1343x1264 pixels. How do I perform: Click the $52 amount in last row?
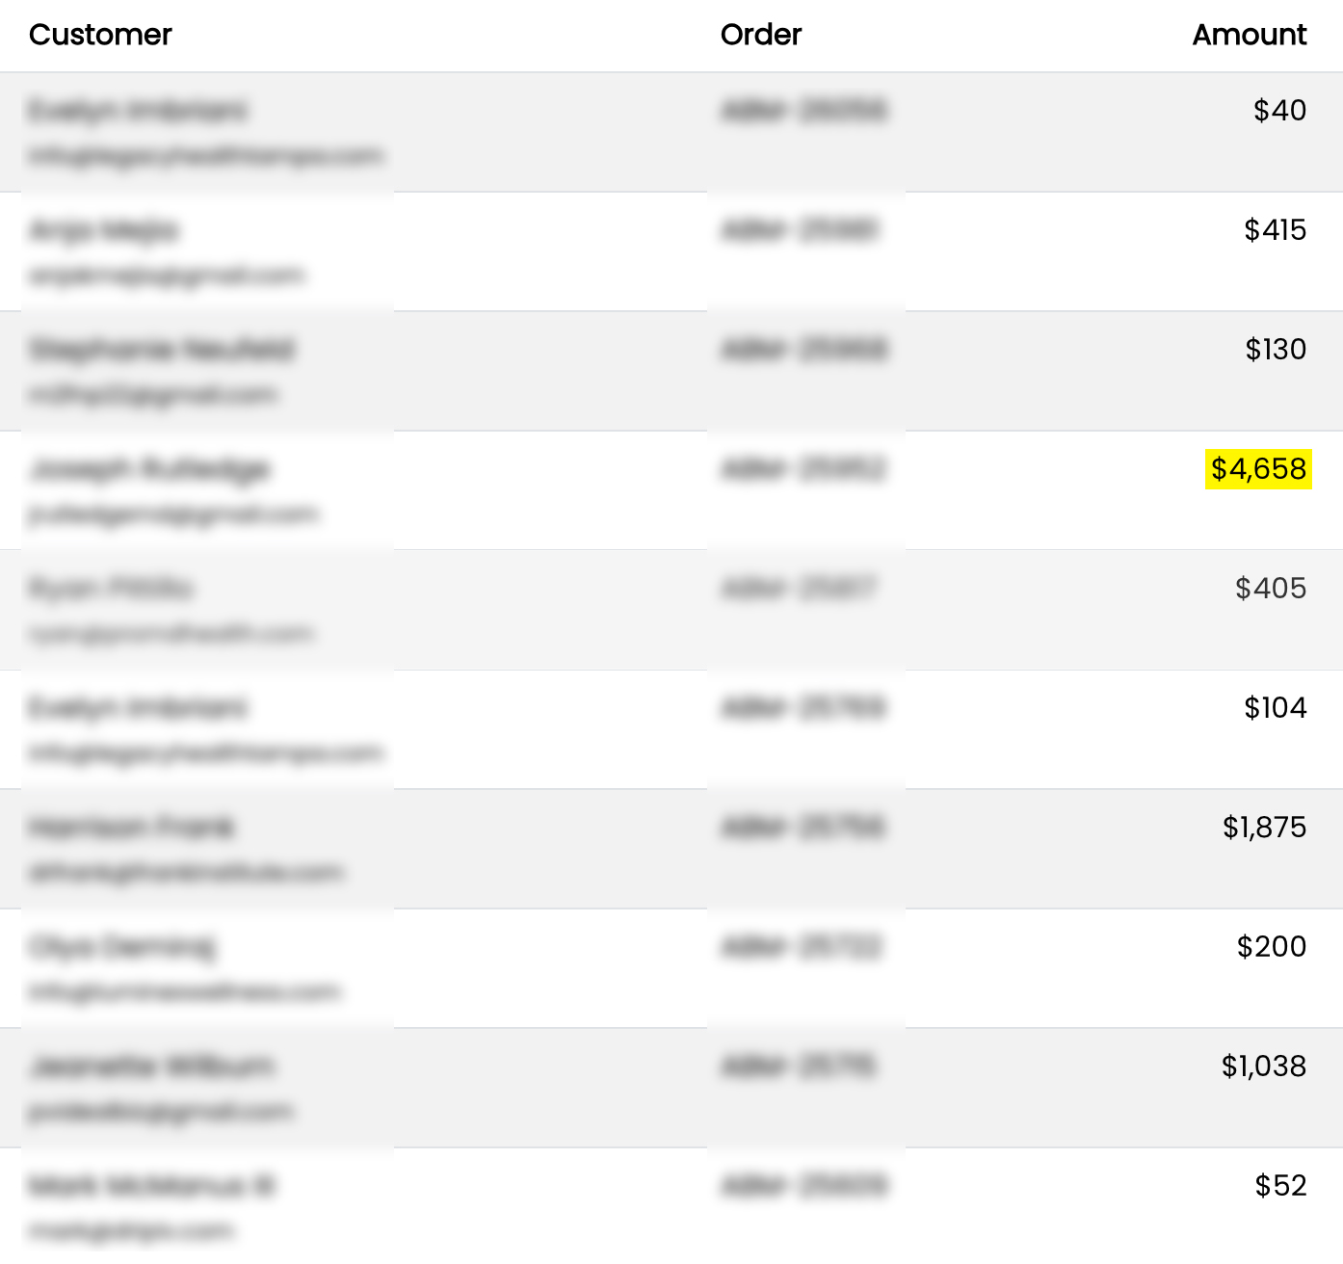[1280, 1186]
